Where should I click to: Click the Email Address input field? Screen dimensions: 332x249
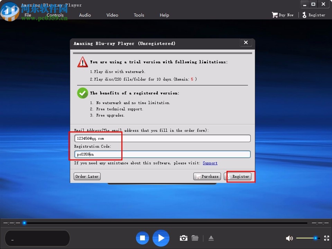click(163, 138)
